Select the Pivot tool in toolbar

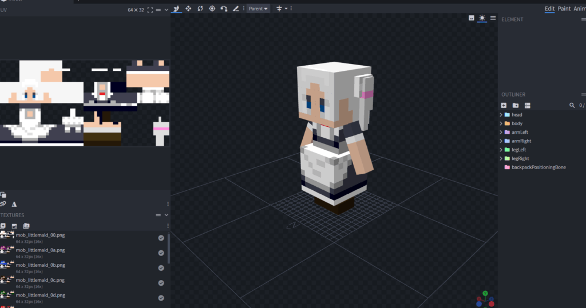pyautogui.click(x=212, y=9)
